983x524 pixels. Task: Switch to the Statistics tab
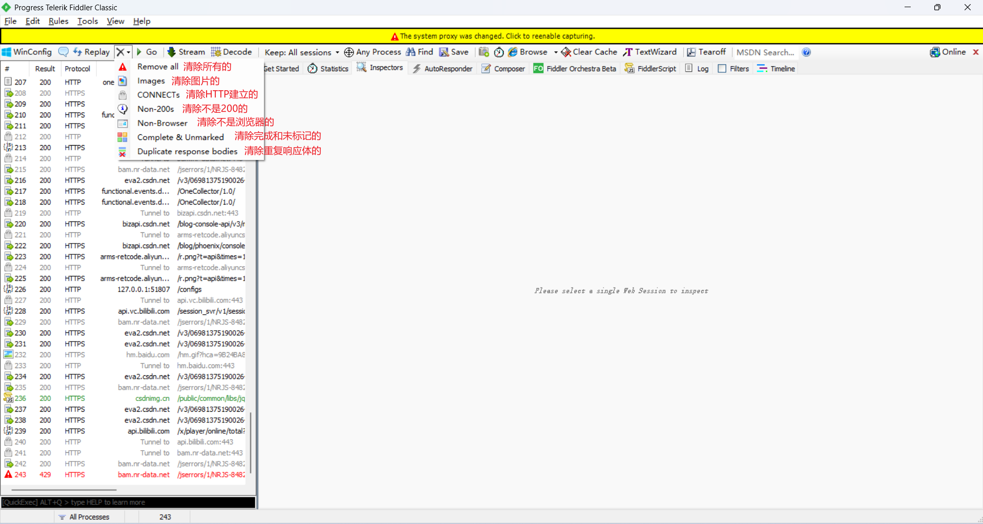(x=328, y=69)
